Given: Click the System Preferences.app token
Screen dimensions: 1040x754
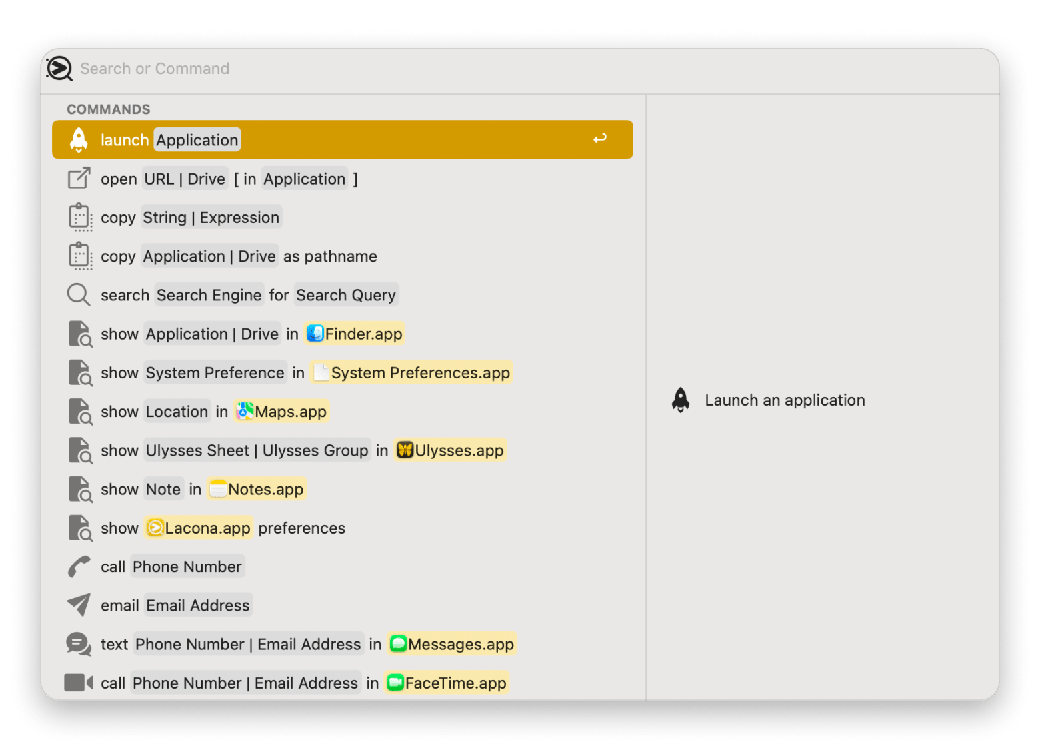Looking at the screenshot, I should click(411, 372).
